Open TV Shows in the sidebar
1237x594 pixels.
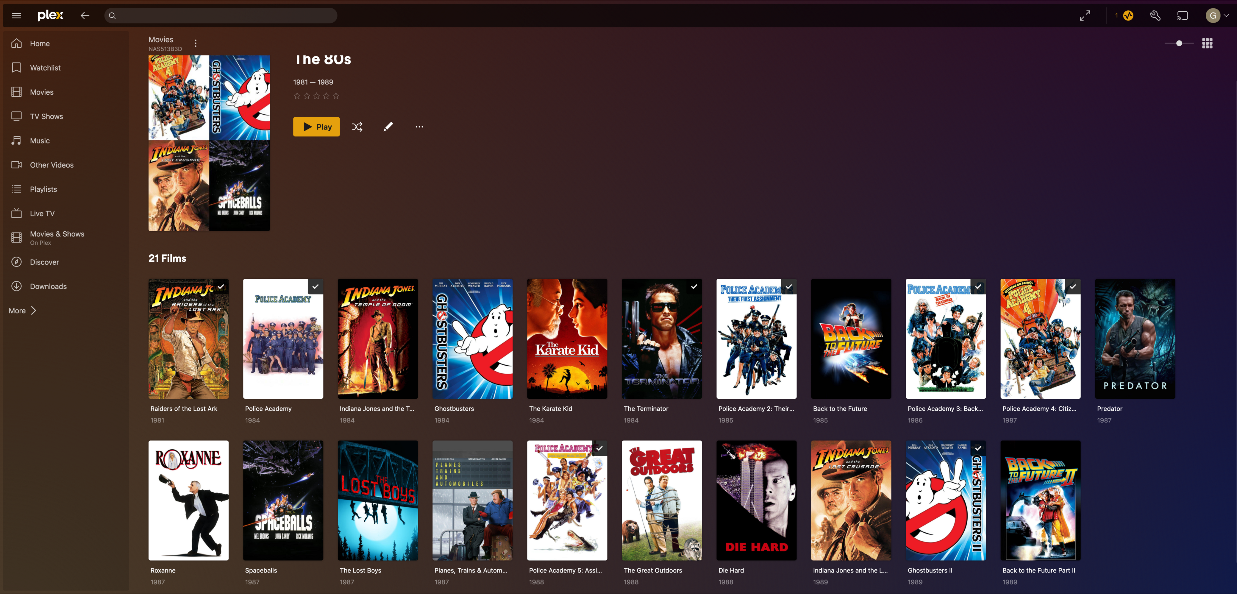[46, 116]
